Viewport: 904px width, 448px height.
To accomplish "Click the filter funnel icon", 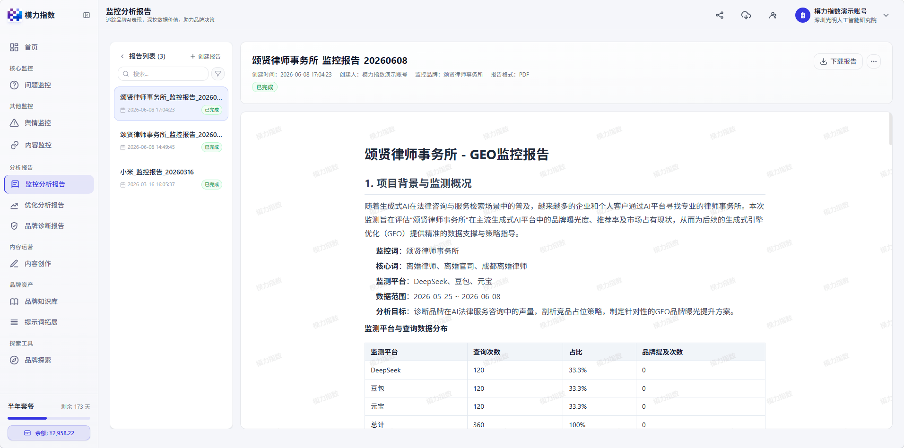I will 218,74.
